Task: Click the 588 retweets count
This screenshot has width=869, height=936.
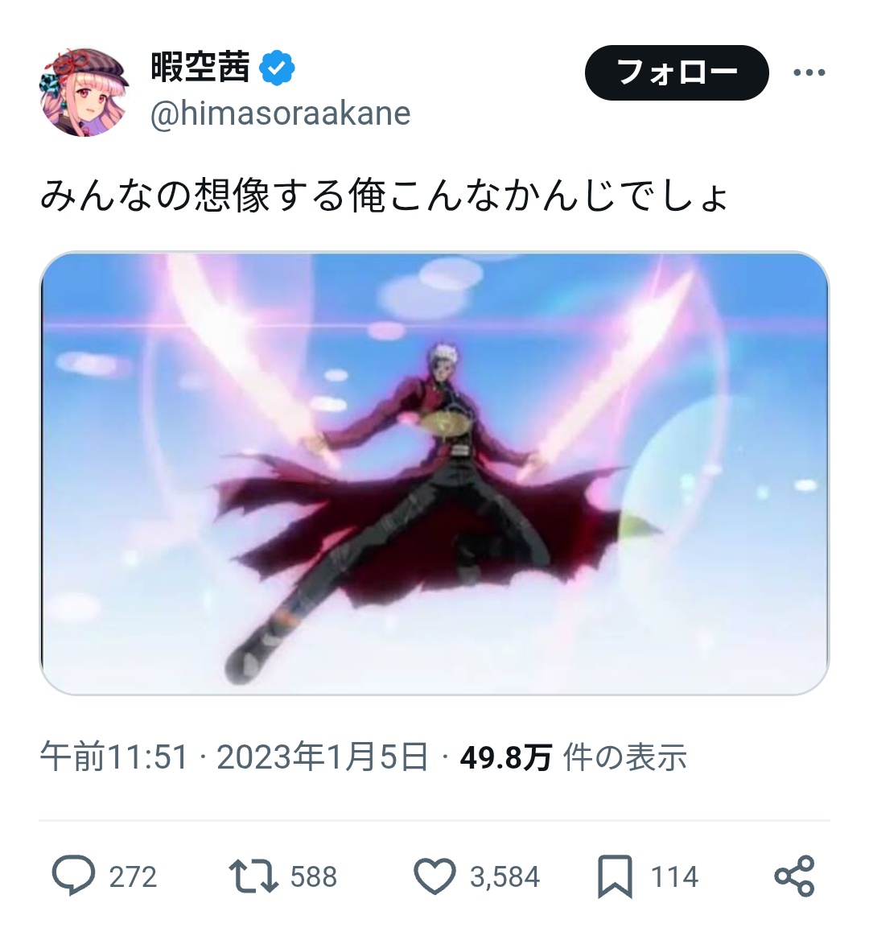Action: [314, 877]
